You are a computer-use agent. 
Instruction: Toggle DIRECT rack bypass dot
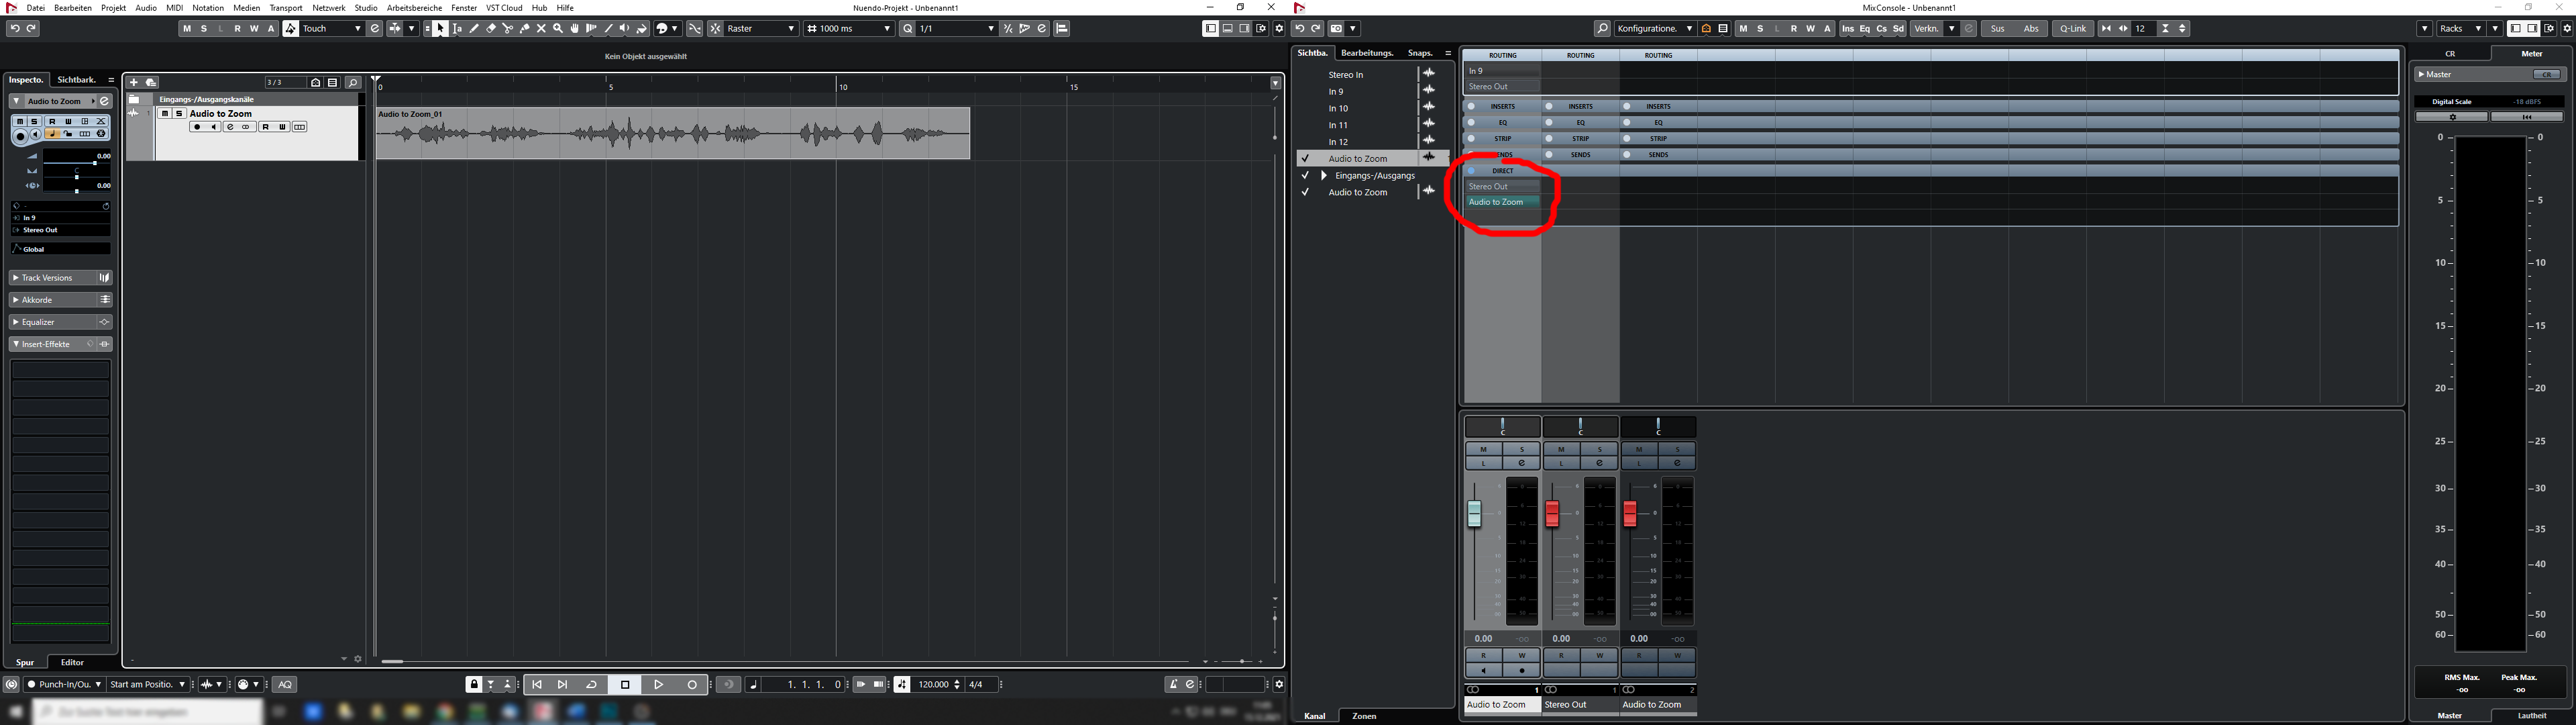tap(1471, 171)
